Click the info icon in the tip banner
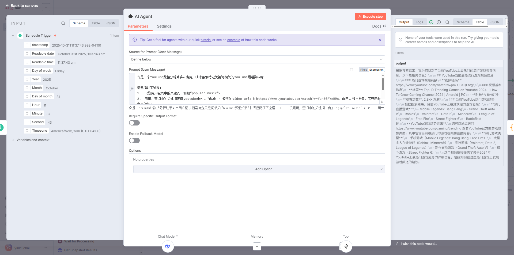 (135, 40)
